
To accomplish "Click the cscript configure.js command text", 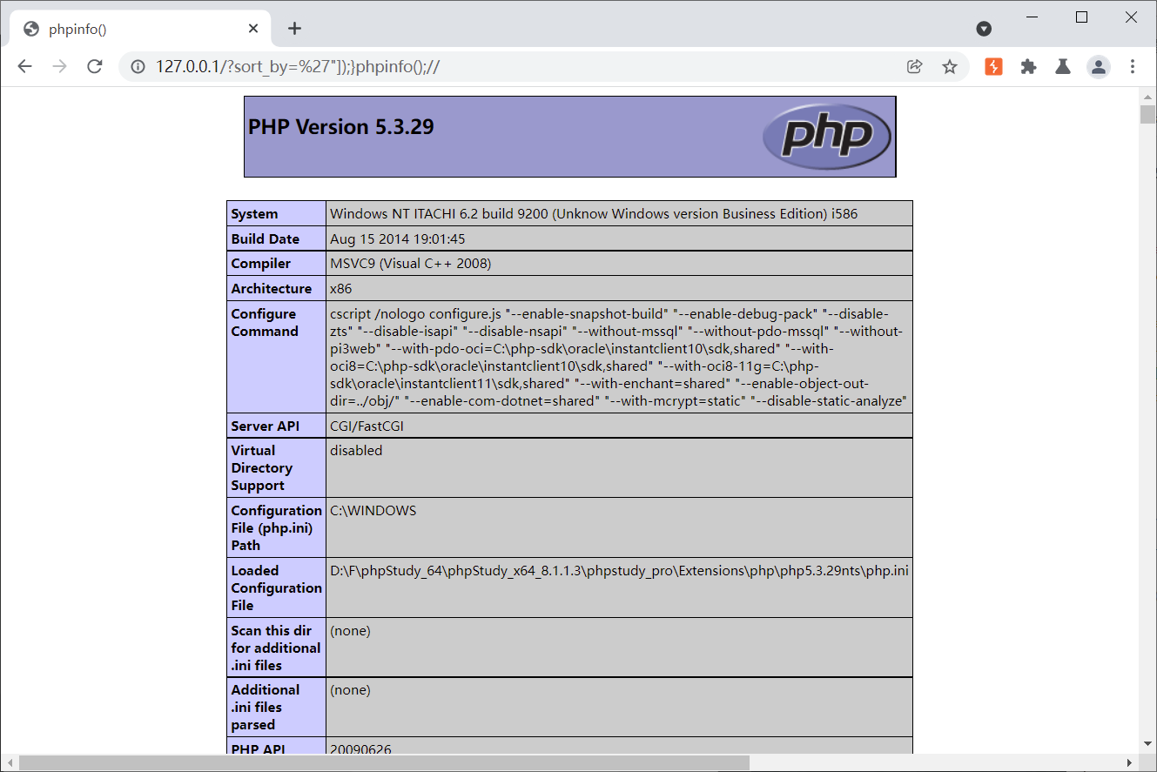I will [619, 357].
